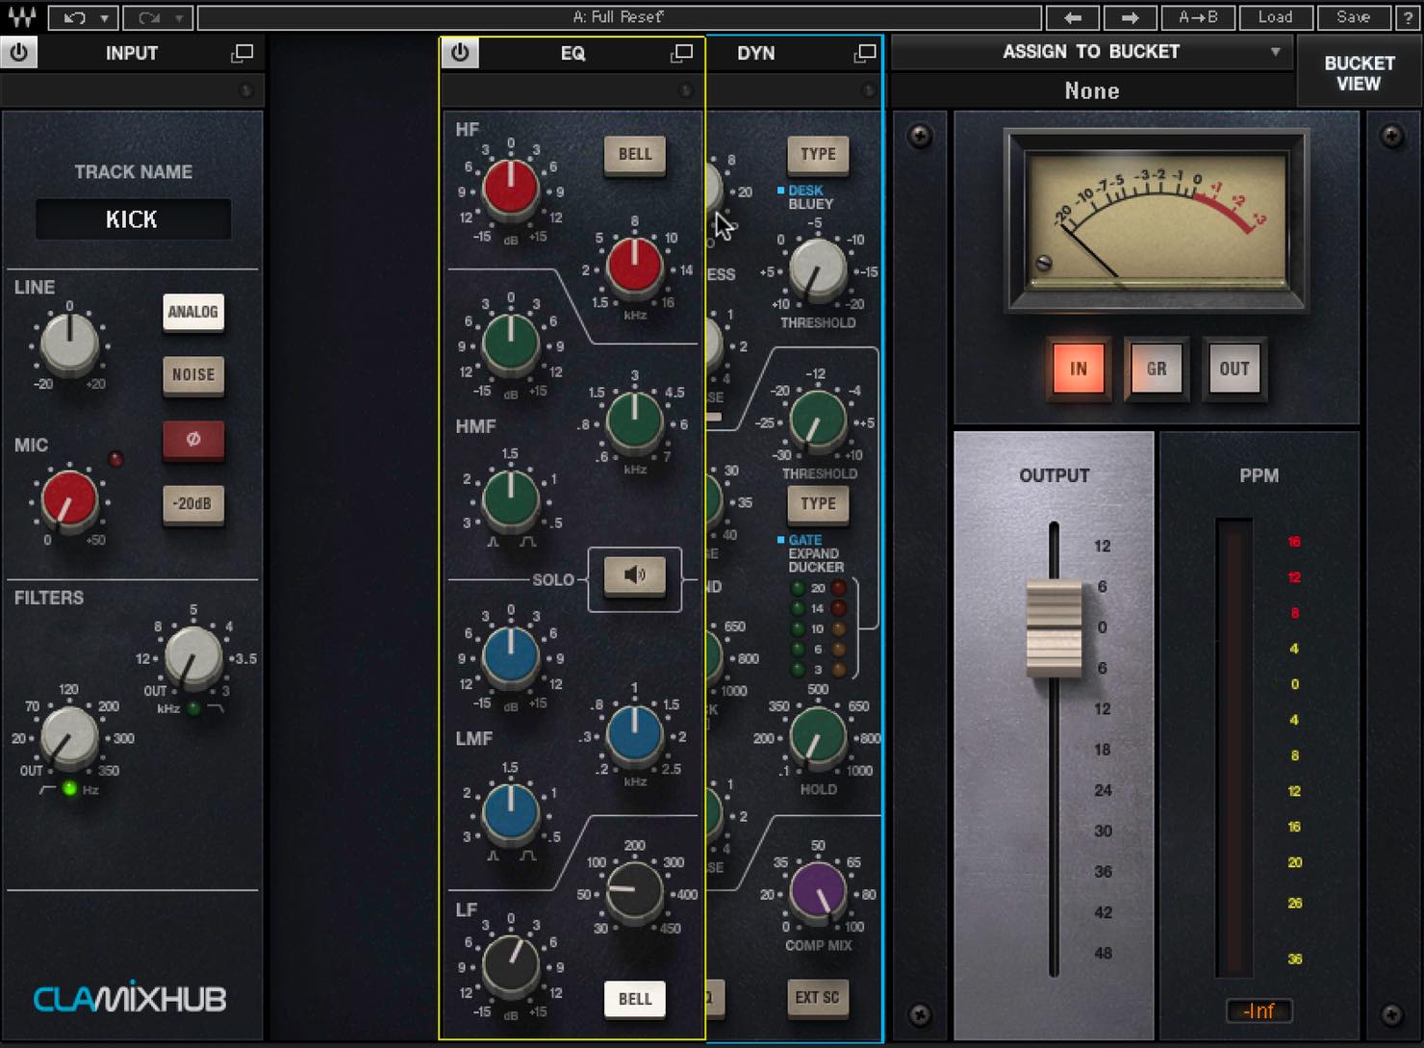Click gate TYPE button above GATE

click(818, 503)
